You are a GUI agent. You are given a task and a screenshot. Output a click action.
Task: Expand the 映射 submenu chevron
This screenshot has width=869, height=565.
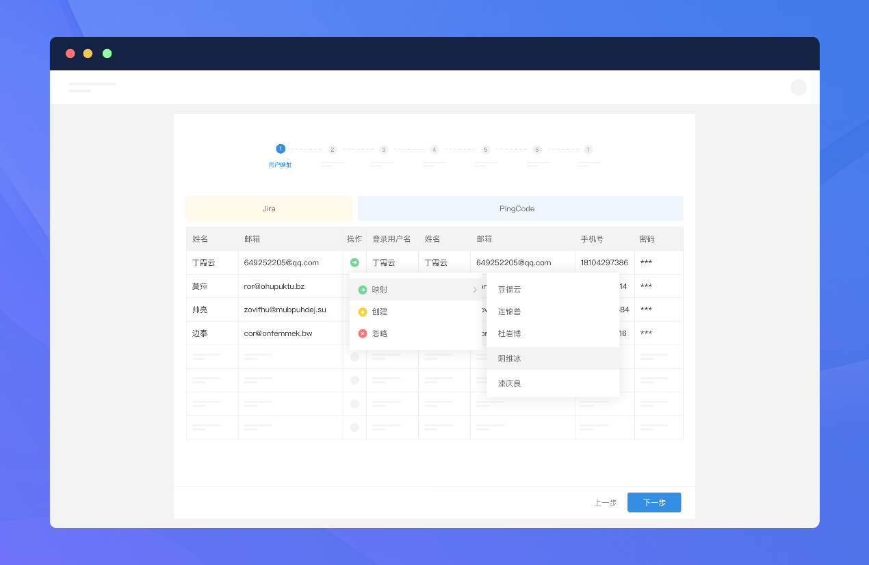474,289
